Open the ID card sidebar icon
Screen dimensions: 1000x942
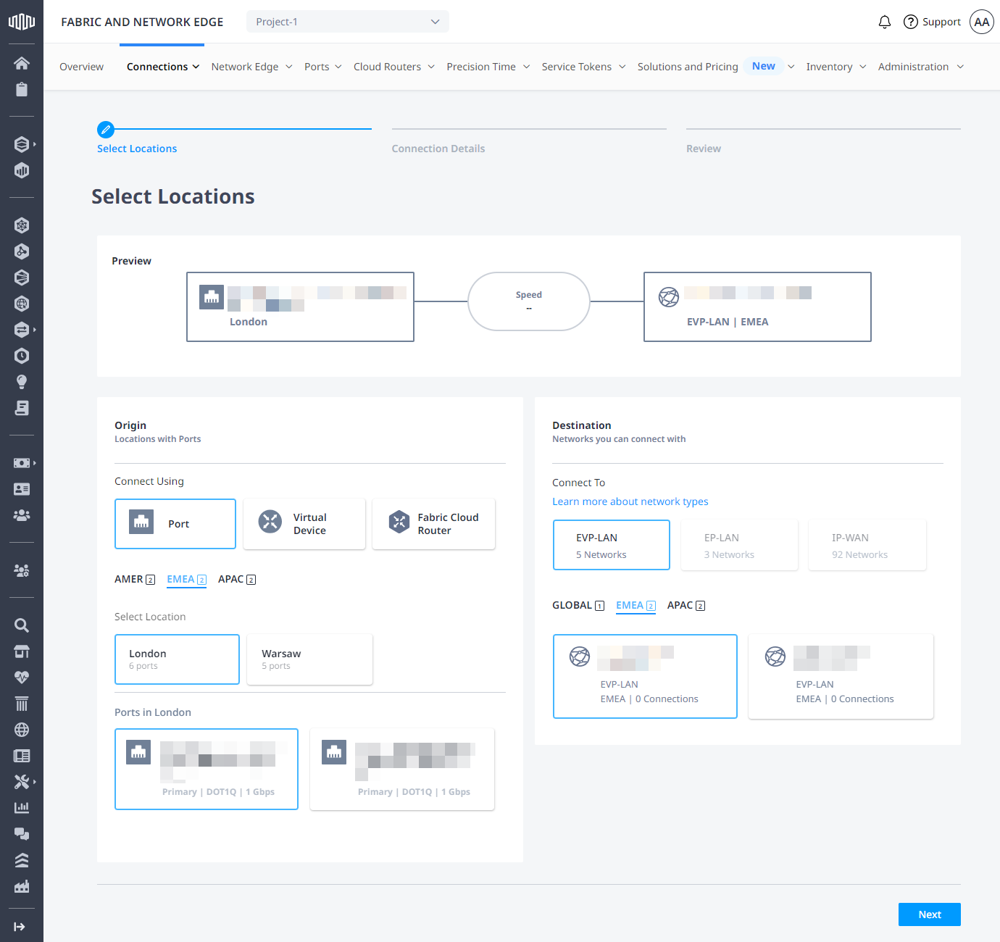point(22,489)
